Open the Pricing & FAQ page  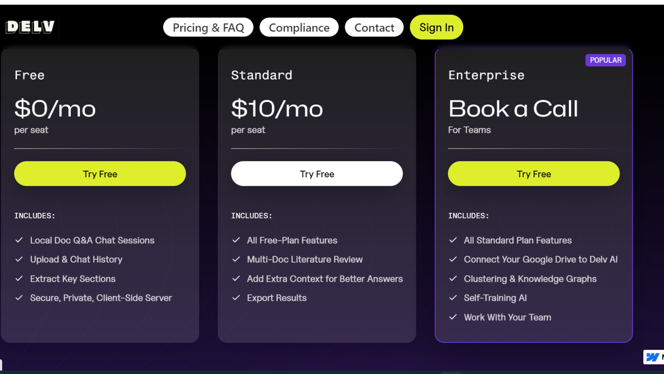(208, 28)
